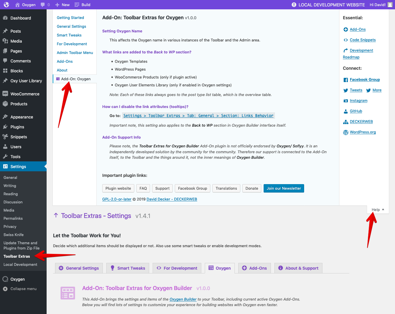Open Local Development submenu item
395x314 pixels.
20,264
